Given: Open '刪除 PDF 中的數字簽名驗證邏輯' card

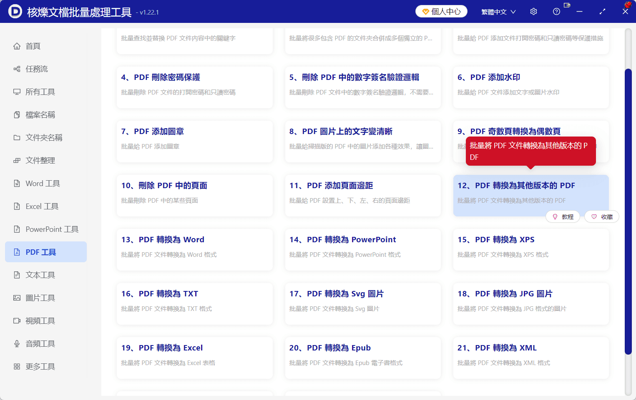Looking at the screenshot, I should click(x=363, y=87).
